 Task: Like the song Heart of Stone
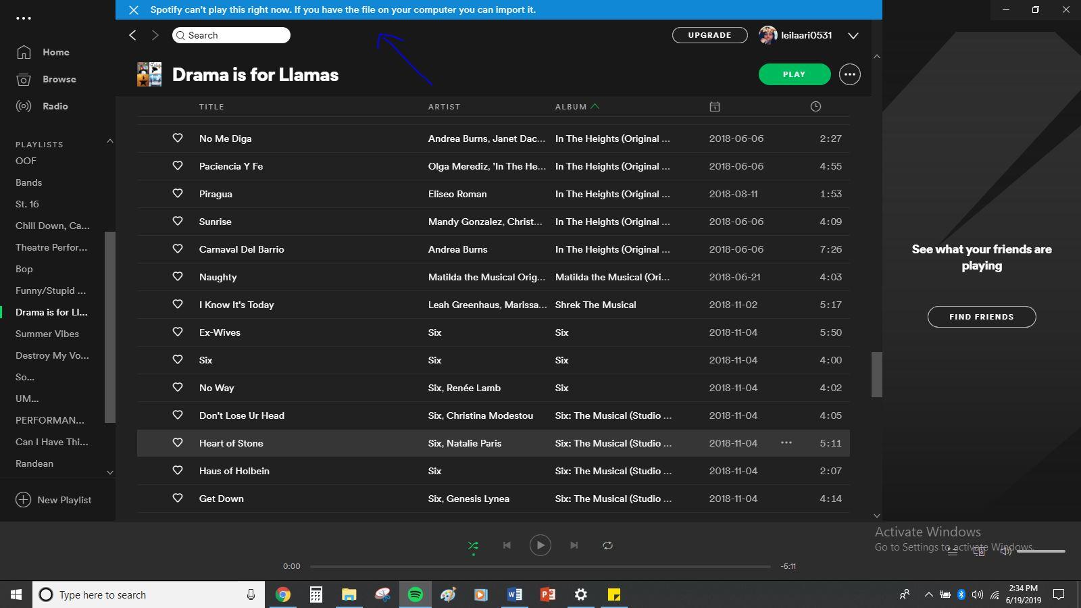(178, 442)
